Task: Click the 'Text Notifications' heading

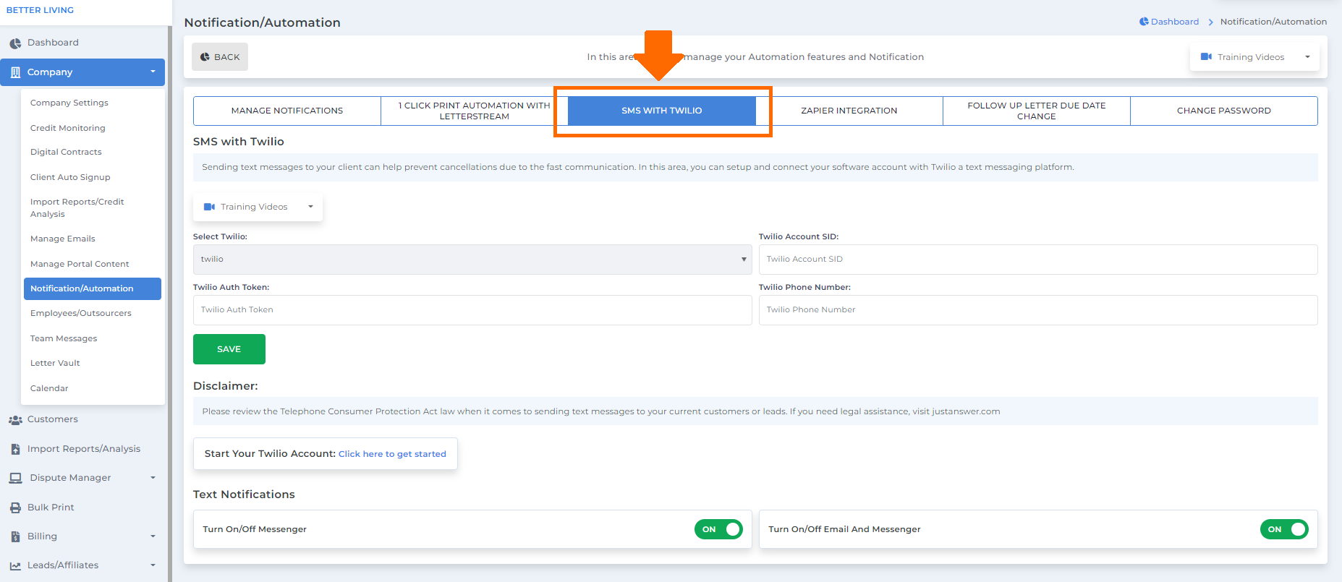Action: [x=244, y=495]
